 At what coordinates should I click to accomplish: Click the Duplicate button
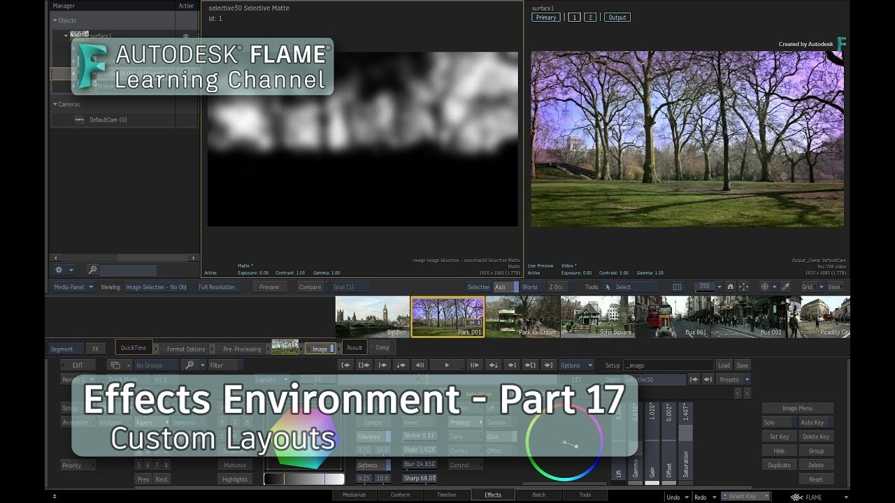click(779, 465)
